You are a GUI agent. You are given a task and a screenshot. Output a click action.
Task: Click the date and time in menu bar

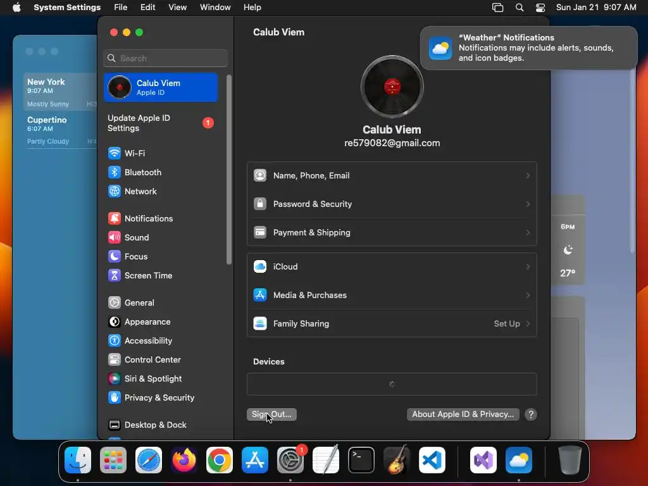pos(596,8)
